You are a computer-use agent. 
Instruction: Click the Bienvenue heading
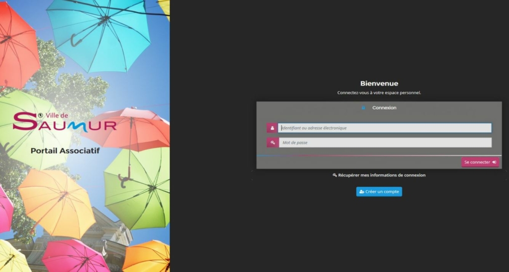pos(379,83)
